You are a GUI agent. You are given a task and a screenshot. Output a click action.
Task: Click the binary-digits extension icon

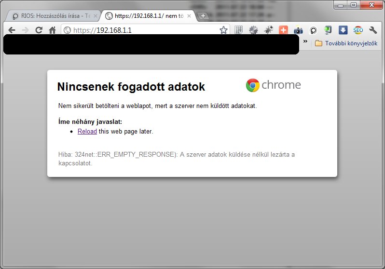click(x=238, y=30)
